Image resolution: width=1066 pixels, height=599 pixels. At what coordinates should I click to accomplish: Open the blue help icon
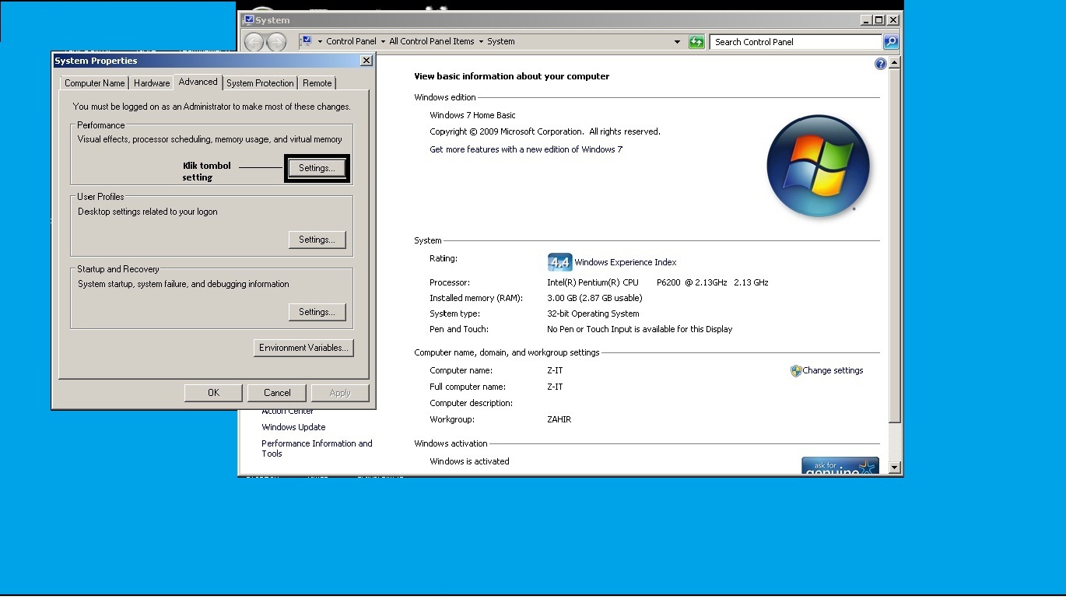tap(880, 64)
